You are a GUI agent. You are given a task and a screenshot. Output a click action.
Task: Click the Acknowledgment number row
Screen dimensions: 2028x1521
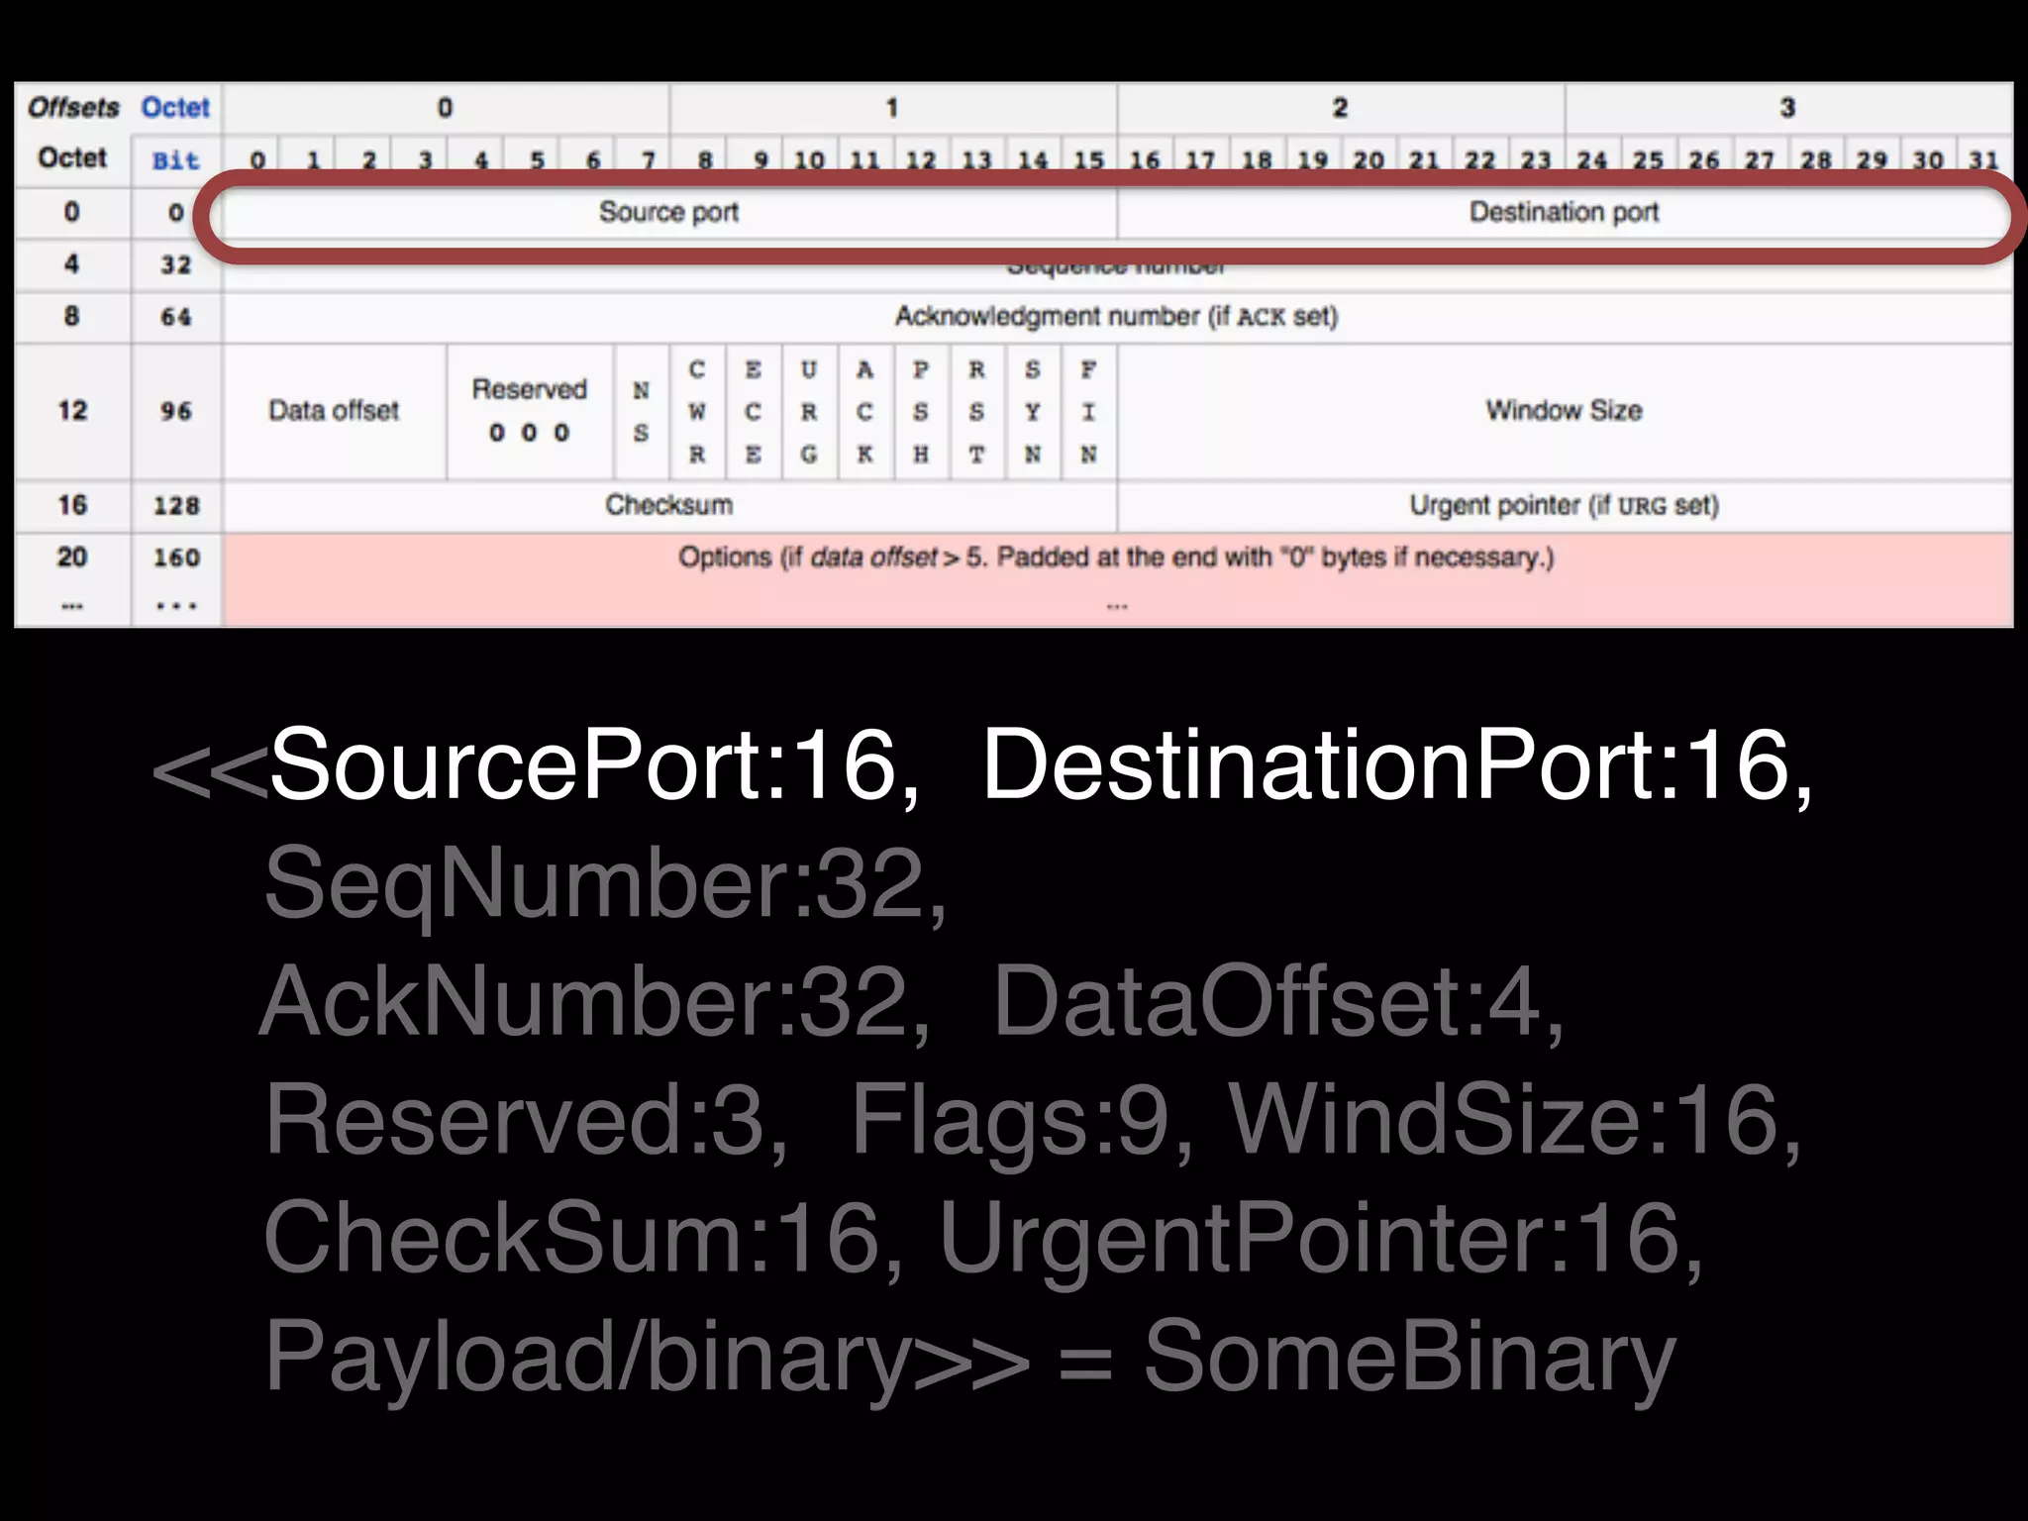(x=1117, y=317)
